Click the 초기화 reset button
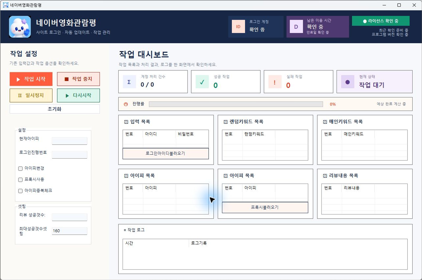 [x=55, y=109]
